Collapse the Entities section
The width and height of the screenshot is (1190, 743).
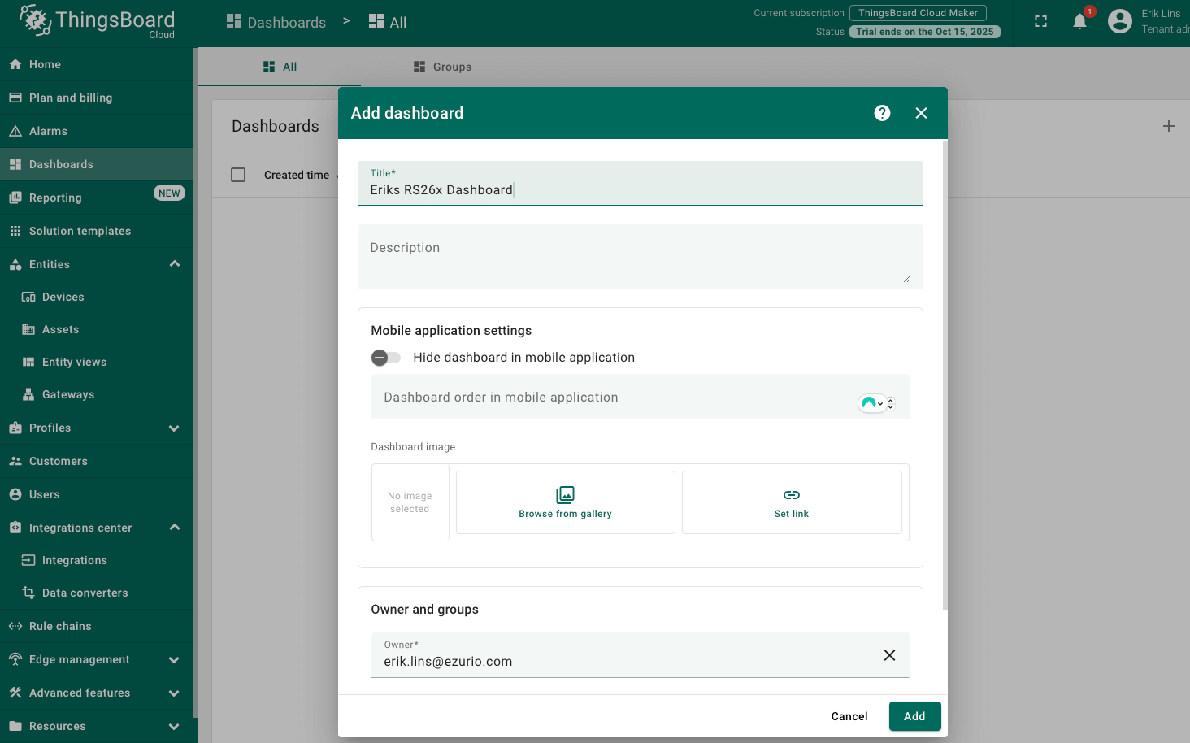174,264
